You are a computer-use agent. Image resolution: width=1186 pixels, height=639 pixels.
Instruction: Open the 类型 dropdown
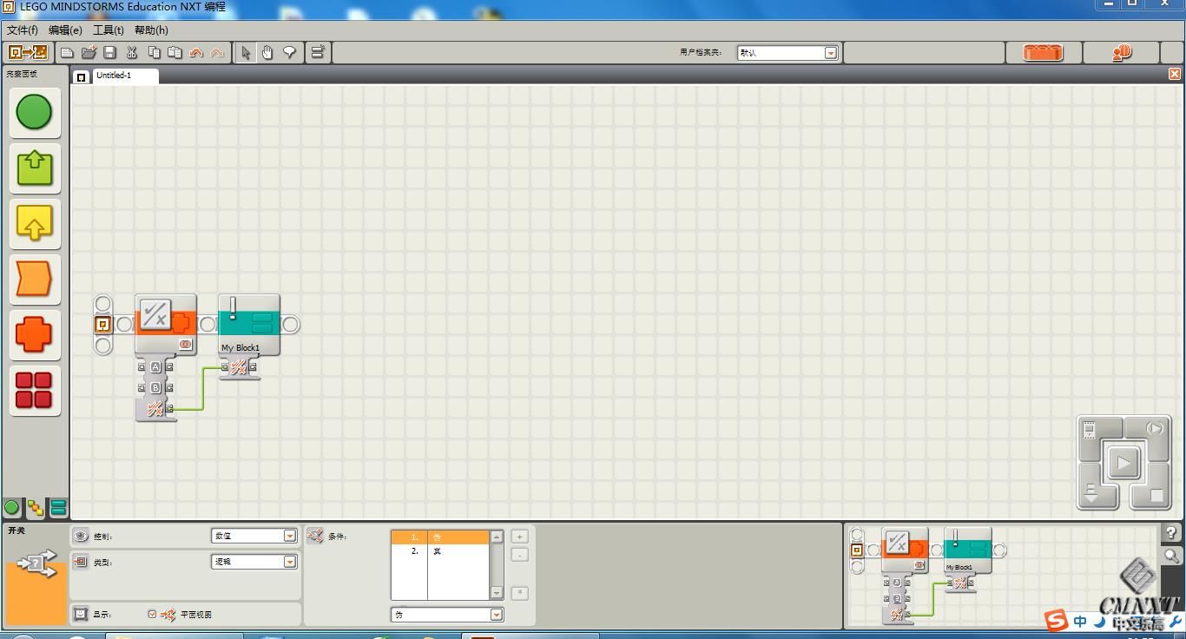click(x=254, y=562)
